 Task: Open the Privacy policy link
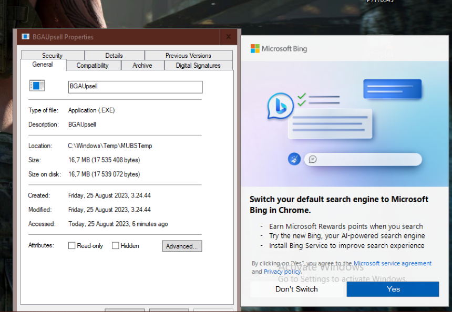pos(283,272)
